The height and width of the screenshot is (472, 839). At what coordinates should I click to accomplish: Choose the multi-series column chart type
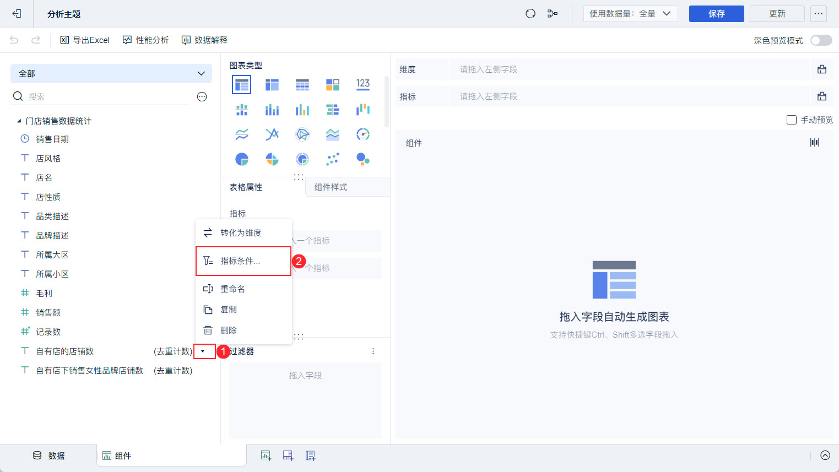tap(302, 110)
